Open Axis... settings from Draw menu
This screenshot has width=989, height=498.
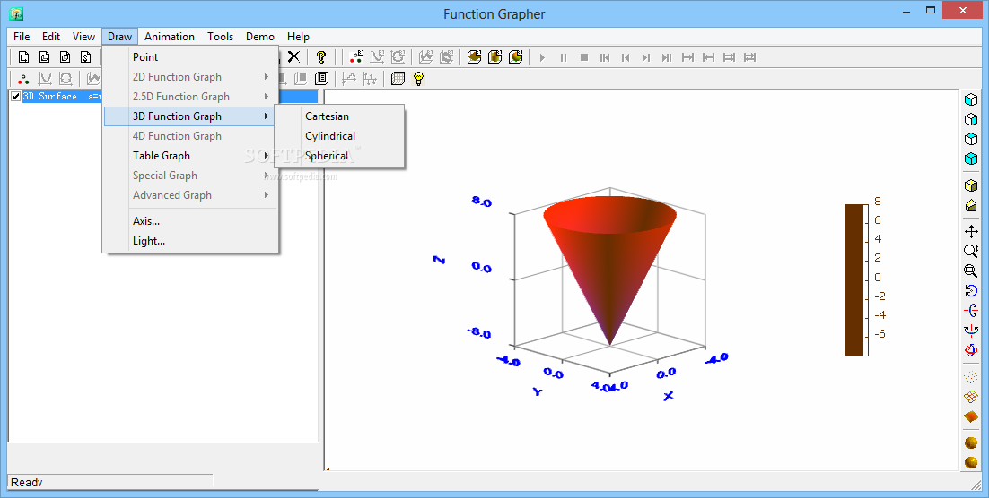pos(189,221)
